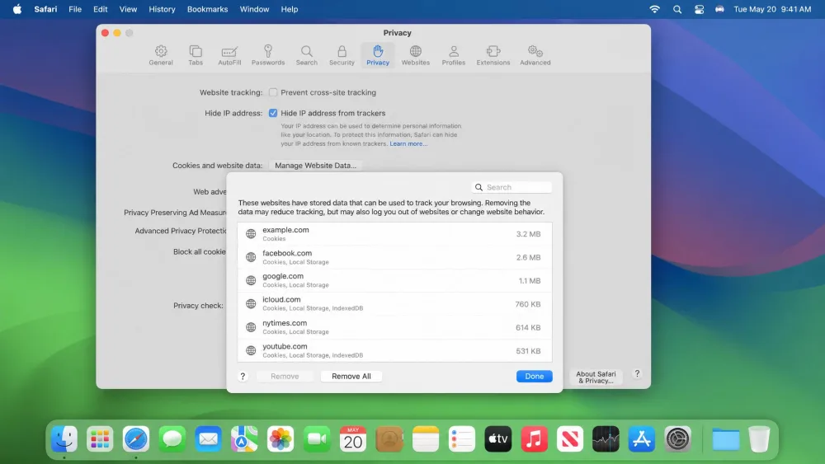Click the Wi-Fi status icon
Viewport: 825px width, 464px height.
654,9
